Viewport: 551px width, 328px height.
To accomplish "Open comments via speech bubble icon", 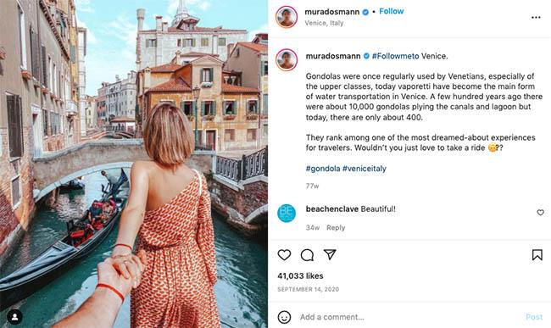I will 307,254.
